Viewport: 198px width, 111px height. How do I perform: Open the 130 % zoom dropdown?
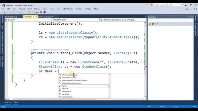[x=12, y=99]
